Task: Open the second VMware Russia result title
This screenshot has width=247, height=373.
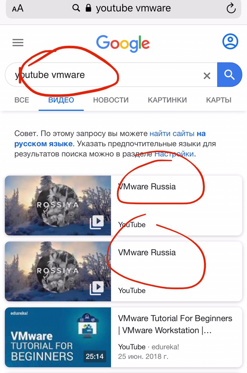Action: (x=147, y=252)
